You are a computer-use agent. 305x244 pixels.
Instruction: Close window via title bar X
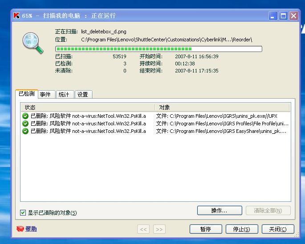click(294, 16)
